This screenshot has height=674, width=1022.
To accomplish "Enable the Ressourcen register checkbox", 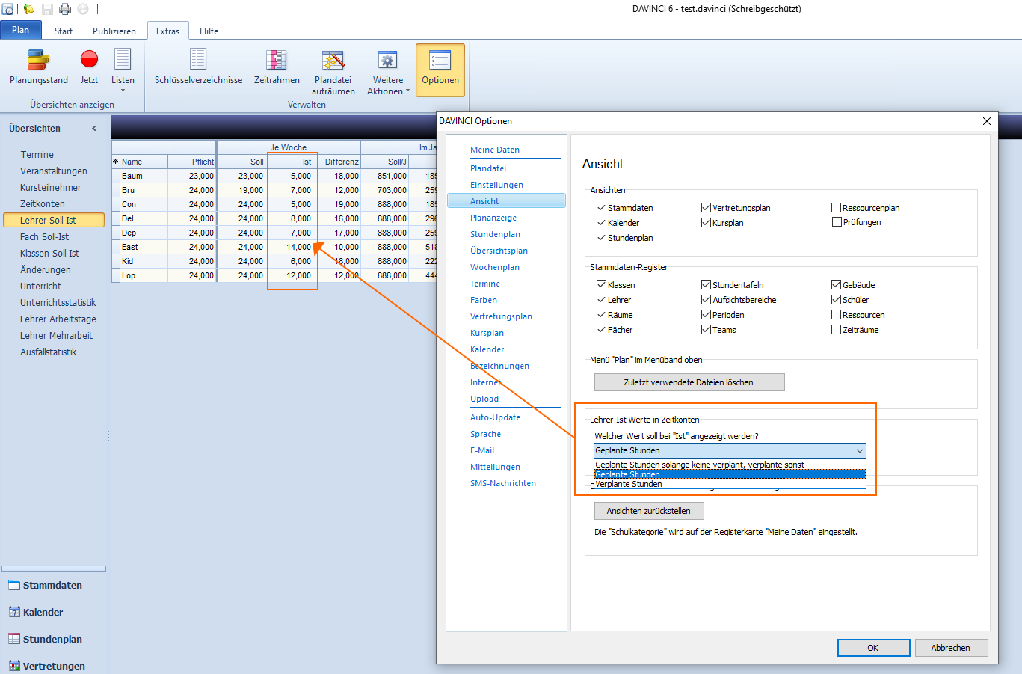I will [x=837, y=315].
